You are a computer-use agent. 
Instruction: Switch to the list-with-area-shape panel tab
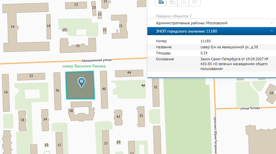click(x=172, y=2)
